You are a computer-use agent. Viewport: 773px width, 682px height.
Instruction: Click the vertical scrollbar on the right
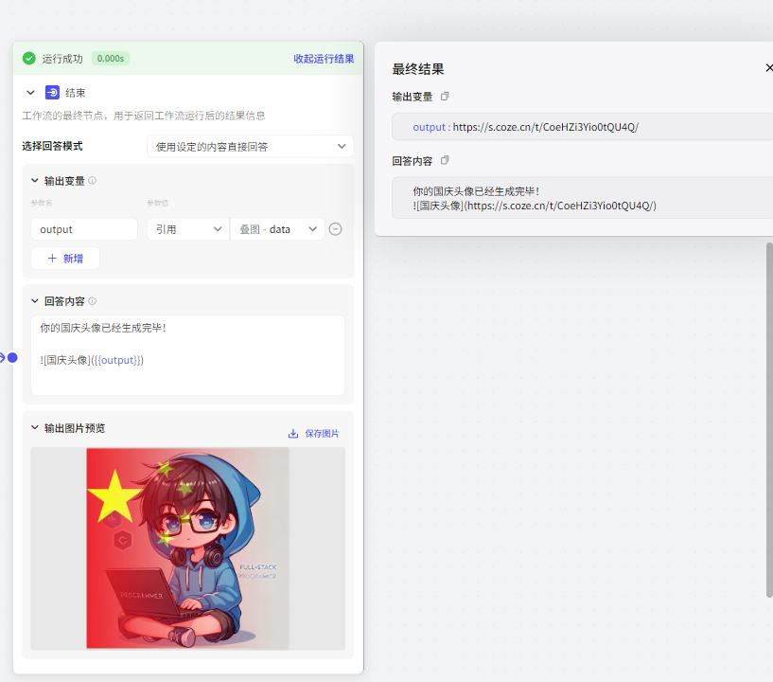point(769,420)
